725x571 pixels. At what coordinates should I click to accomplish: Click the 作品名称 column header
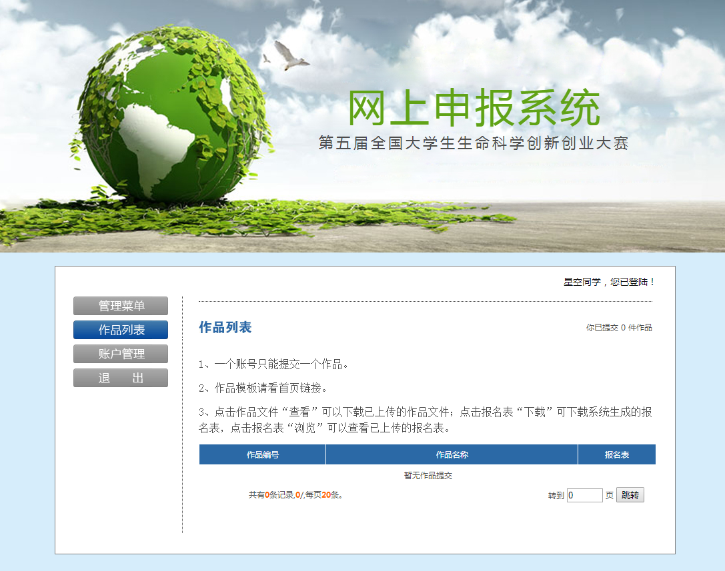(x=452, y=455)
